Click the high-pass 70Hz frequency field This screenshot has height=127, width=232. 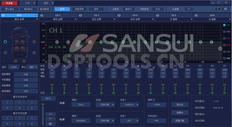click(81, 104)
